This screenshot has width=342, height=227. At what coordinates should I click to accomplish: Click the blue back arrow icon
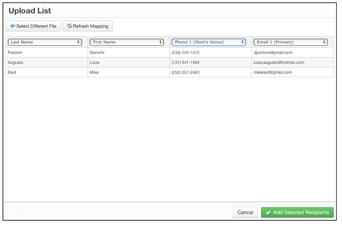12,26
